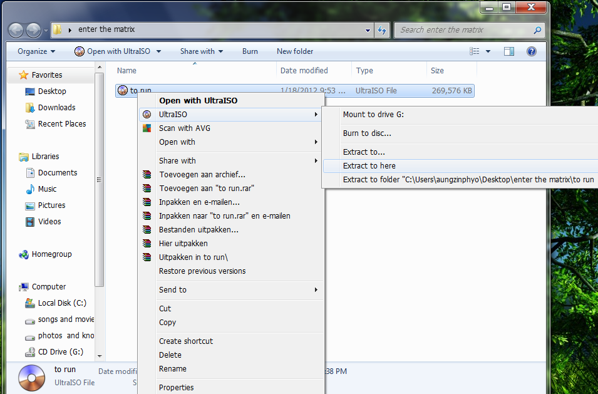Click the large disc icon in details pane
Viewport: 598px width, 394px height.
tap(31, 378)
